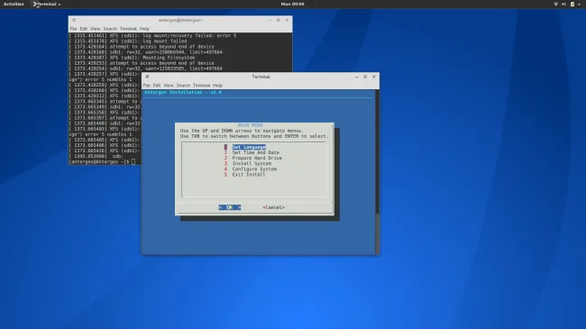Click the shell prompt in background terminal
The width and height of the screenshot is (586, 329).
pos(99,162)
